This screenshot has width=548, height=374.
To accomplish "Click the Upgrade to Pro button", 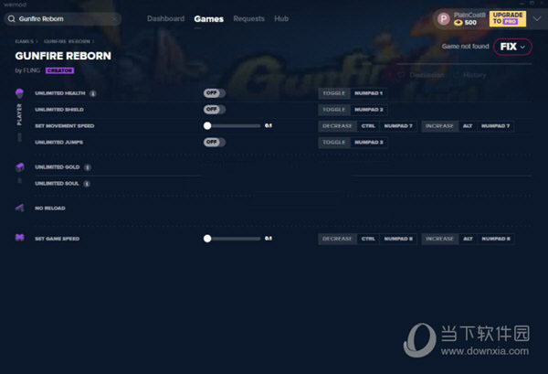I will pyautogui.click(x=508, y=18).
